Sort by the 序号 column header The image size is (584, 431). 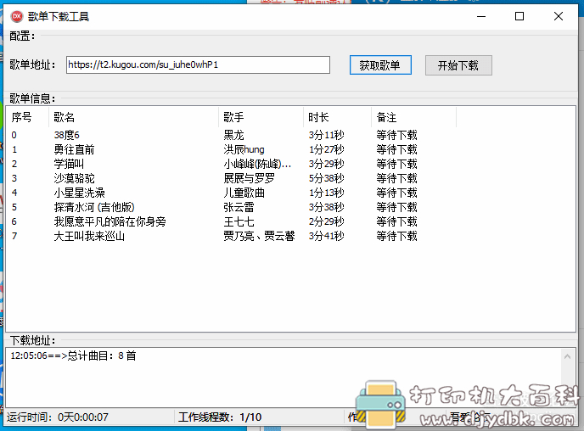pyautogui.click(x=27, y=117)
